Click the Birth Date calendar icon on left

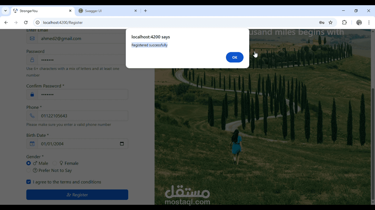coord(32,144)
